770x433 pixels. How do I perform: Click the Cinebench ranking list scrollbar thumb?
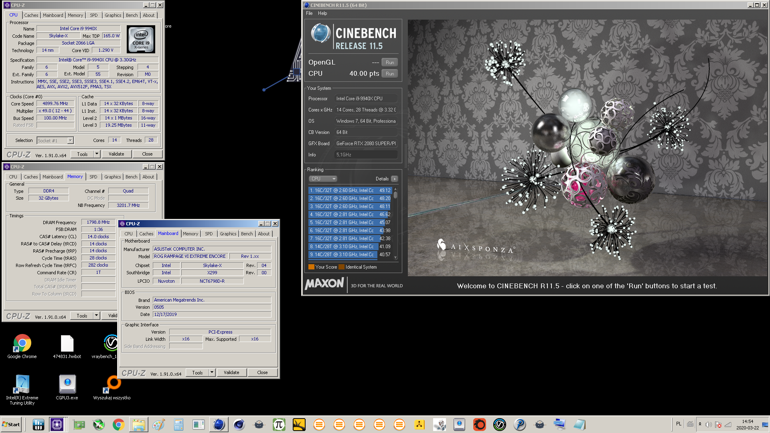pyautogui.click(x=395, y=195)
